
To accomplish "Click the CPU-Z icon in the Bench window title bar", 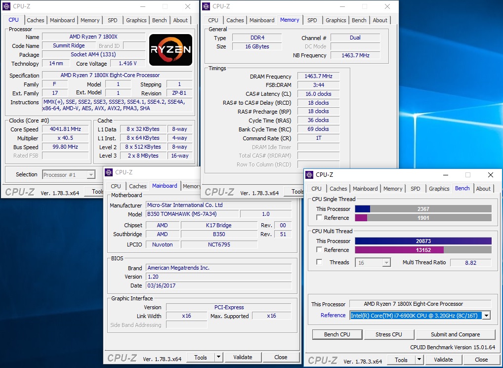I will [x=310, y=175].
